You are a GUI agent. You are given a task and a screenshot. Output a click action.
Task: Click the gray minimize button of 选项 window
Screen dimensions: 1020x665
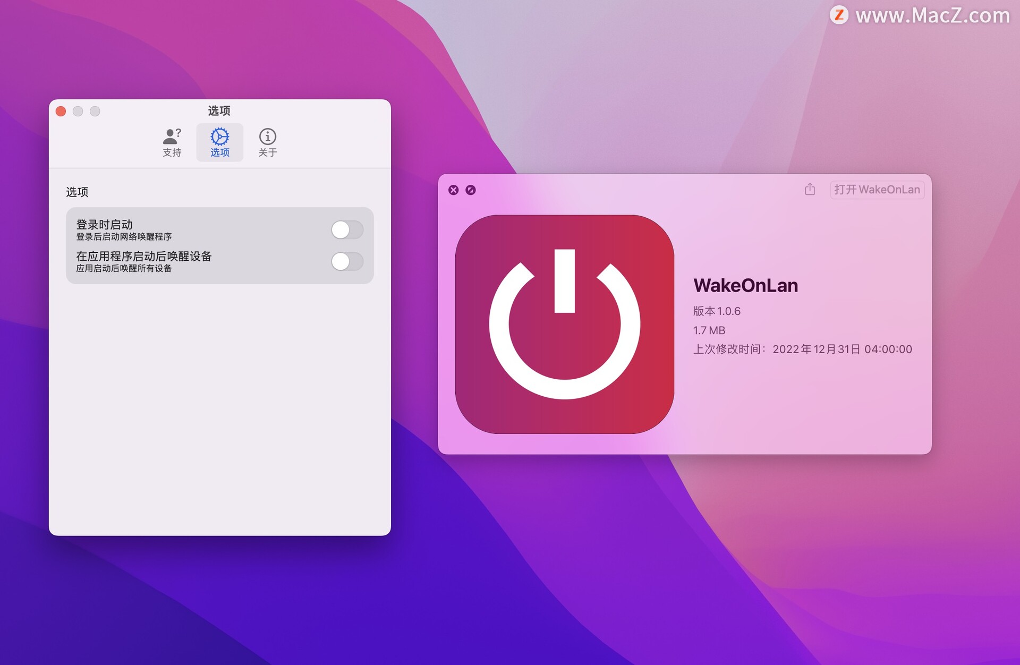coord(78,111)
